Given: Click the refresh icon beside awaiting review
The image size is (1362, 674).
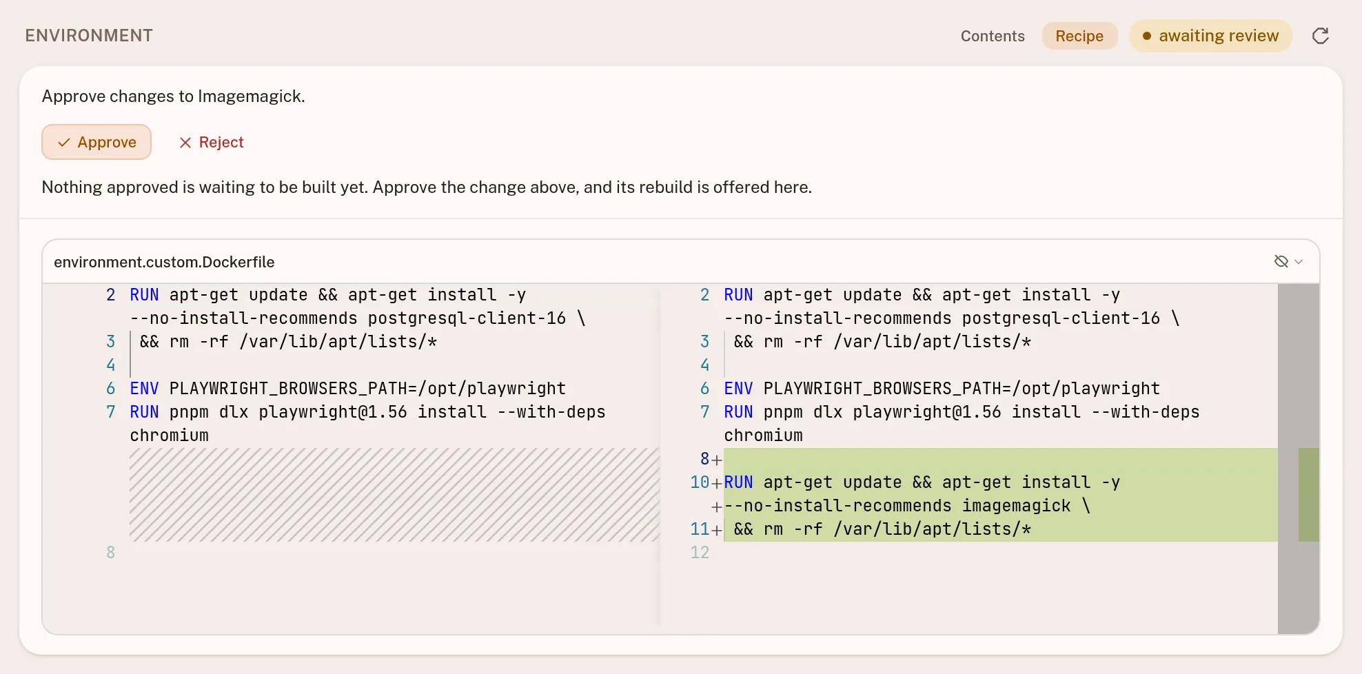Looking at the screenshot, I should click(1320, 36).
